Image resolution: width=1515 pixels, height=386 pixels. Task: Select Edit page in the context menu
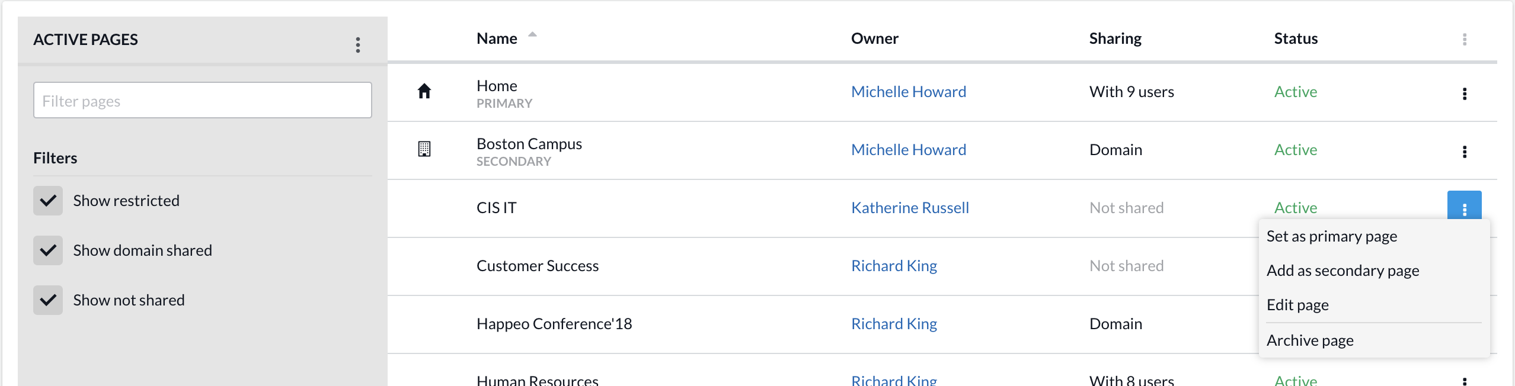pyautogui.click(x=1297, y=305)
